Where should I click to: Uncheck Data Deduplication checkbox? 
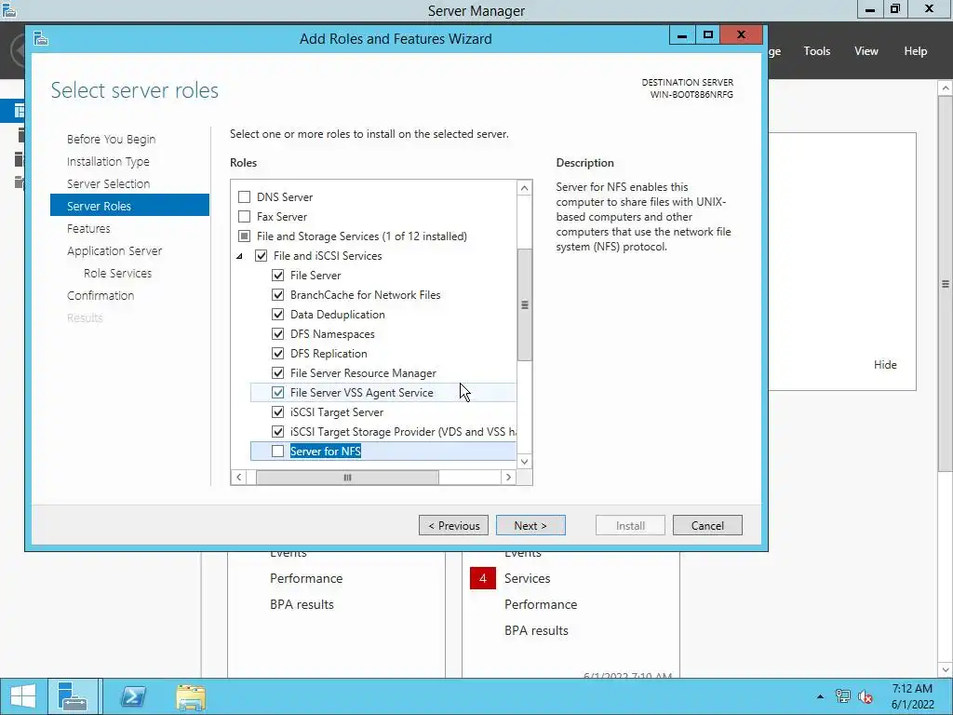(x=277, y=315)
